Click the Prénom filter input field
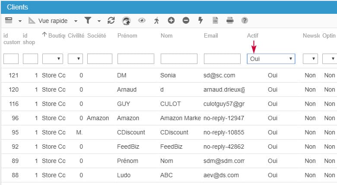The width and height of the screenshot is (337, 185). click(136, 59)
